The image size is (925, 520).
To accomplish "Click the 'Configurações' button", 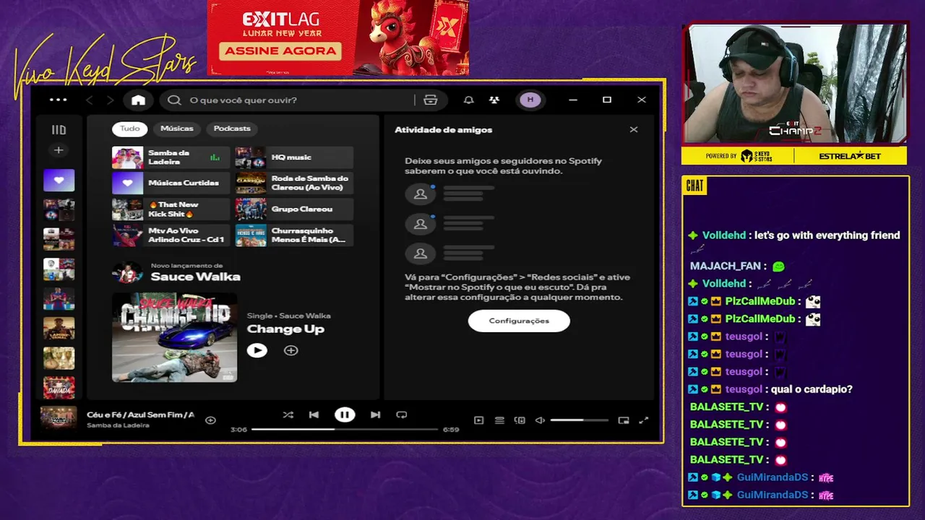I will click(519, 321).
